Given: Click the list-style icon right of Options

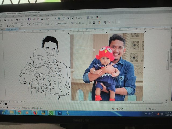Looking at the screenshot, I should tap(92, 17).
